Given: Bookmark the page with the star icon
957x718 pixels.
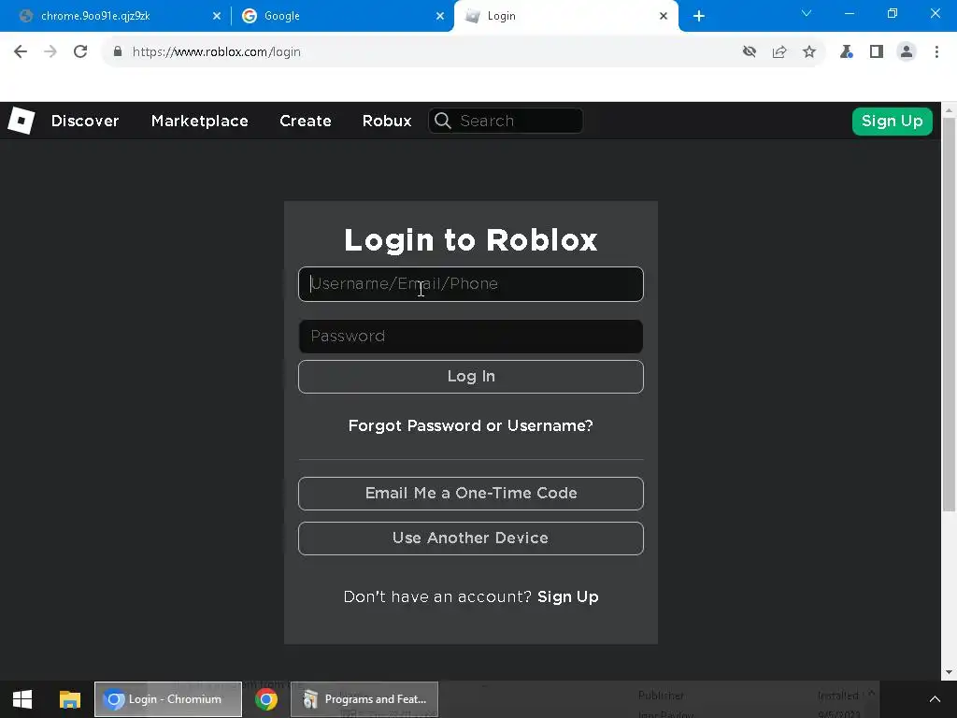Looking at the screenshot, I should click(809, 52).
